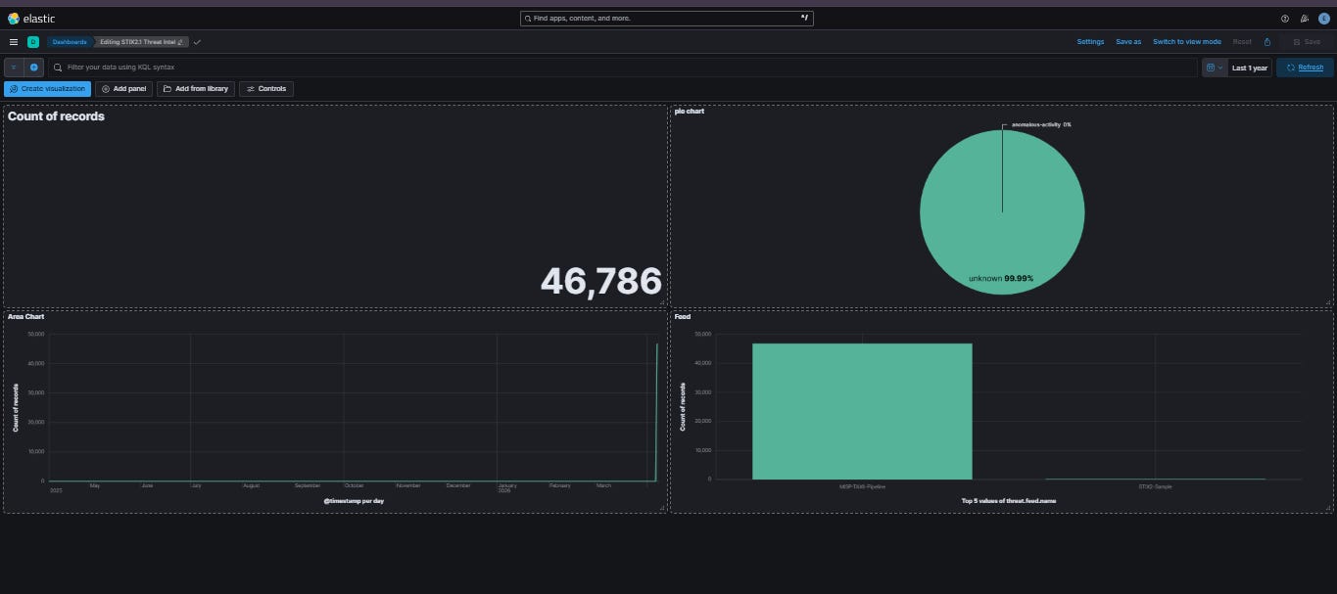The image size is (1337, 594).
Task: Switch to view mode
Action: pos(1187,42)
